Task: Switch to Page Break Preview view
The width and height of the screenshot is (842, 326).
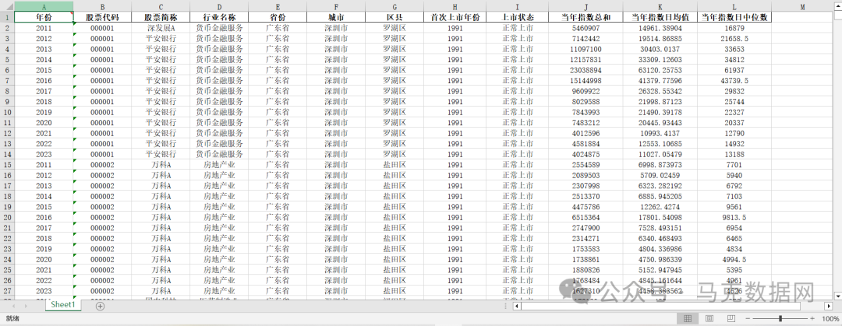Action: 731,318
